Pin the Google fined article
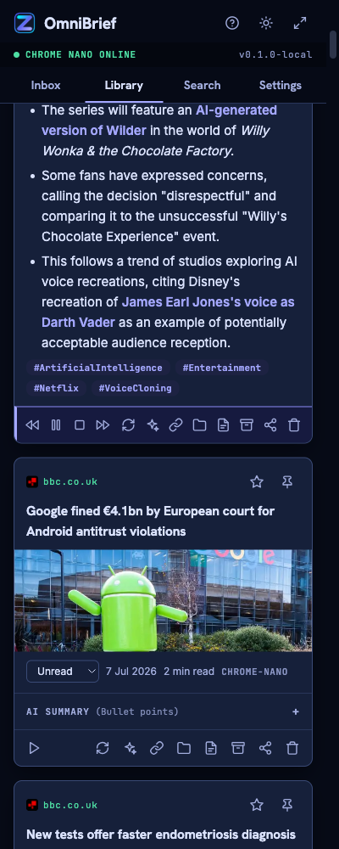This screenshot has width=339, height=849. tap(287, 482)
